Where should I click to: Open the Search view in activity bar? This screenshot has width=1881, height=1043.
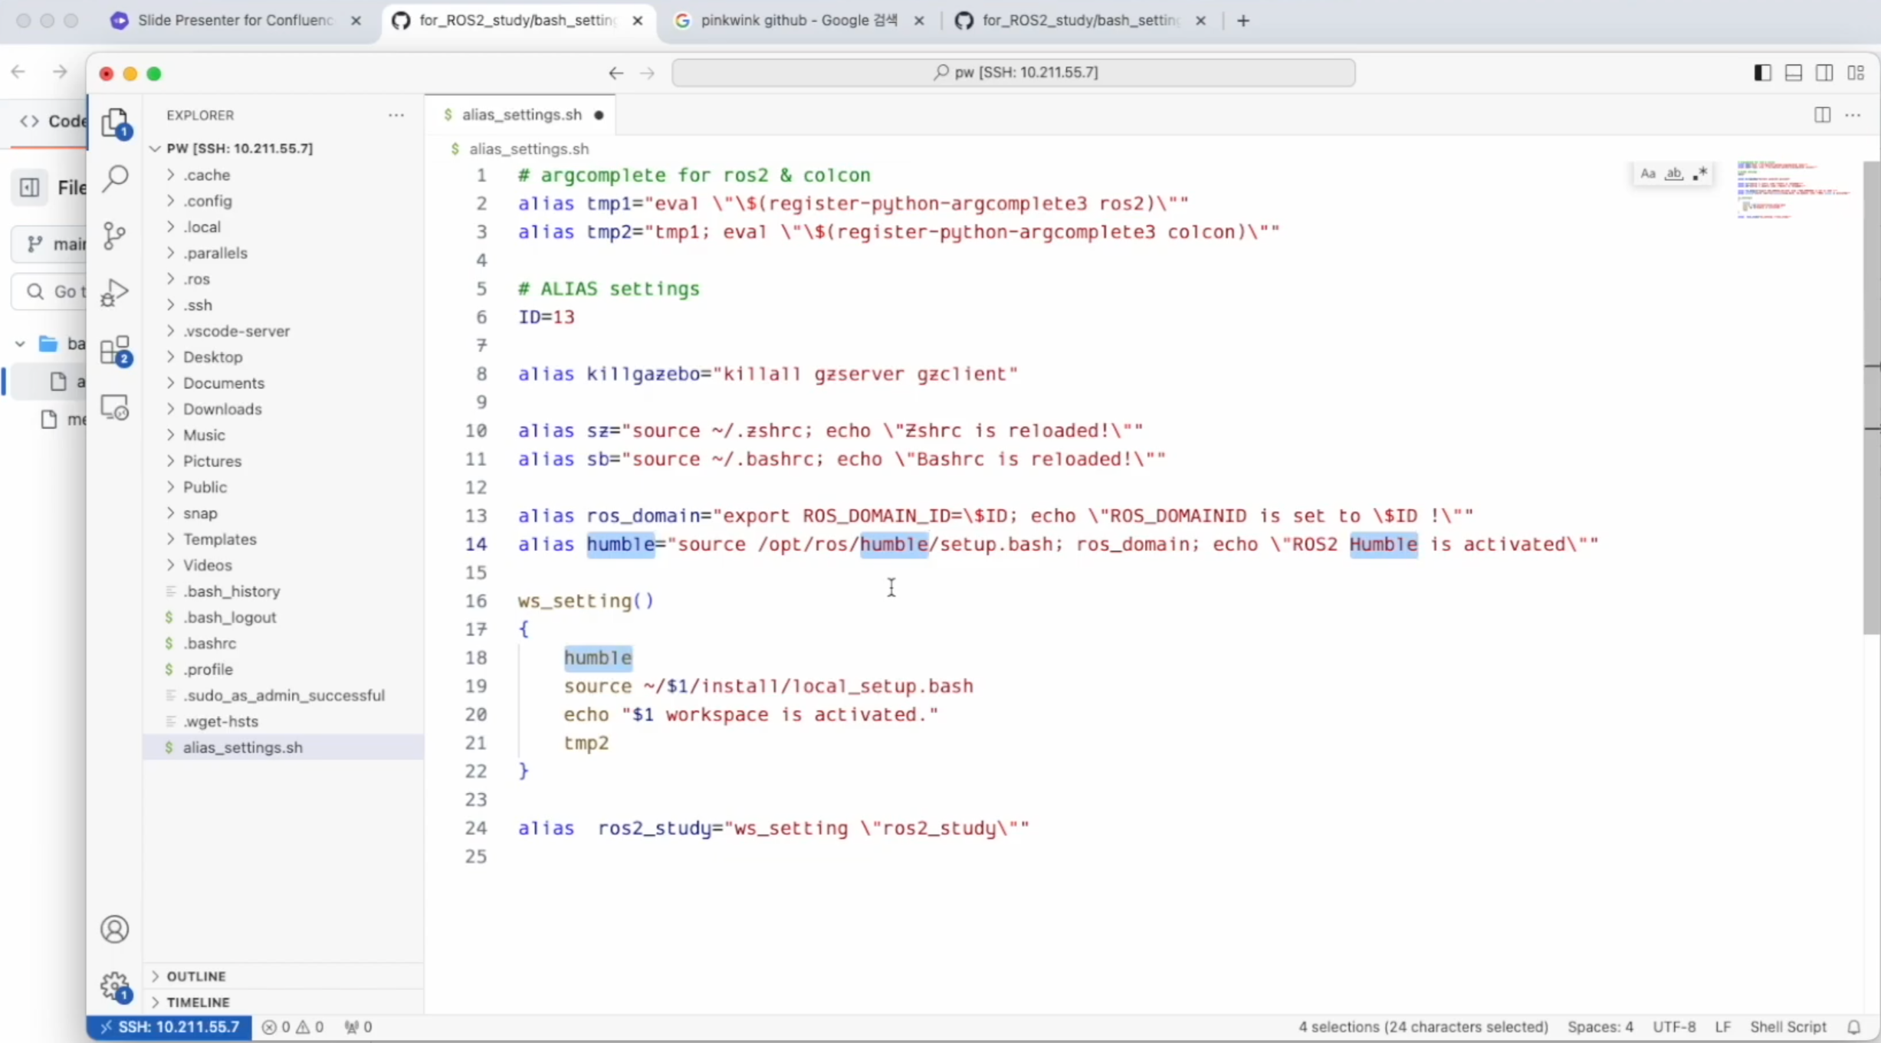pyautogui.click(x=115, y=179)
